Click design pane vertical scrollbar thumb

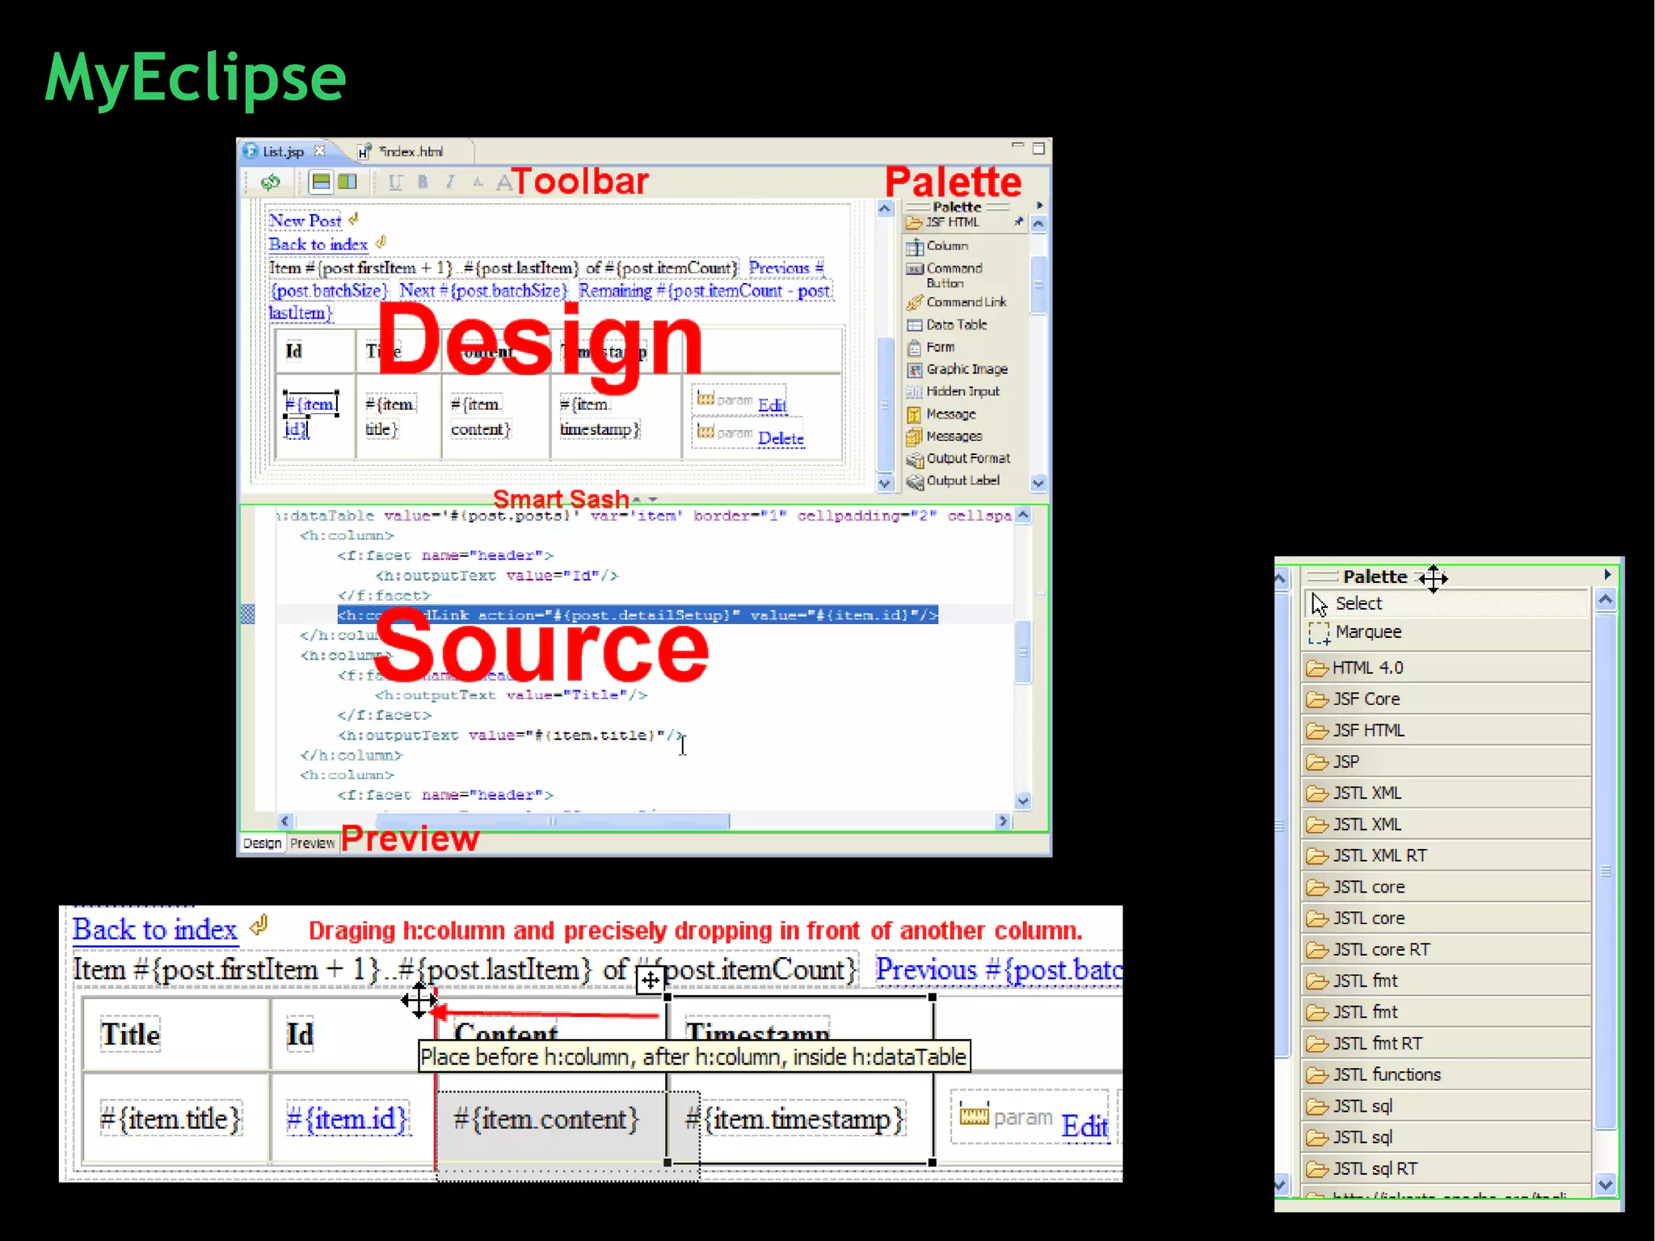[x=885, y=404]
